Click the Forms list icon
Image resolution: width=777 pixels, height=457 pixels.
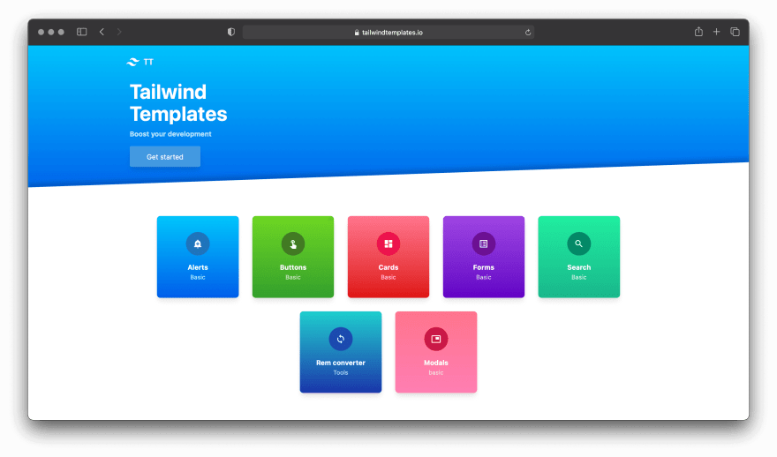[x=484, y=243]
